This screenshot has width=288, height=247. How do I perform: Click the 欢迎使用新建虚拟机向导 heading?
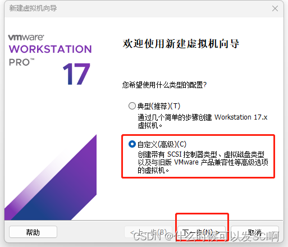point(181,44)
